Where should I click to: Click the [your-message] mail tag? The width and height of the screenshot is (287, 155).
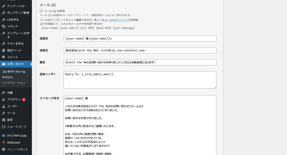[x=124, y=28]
